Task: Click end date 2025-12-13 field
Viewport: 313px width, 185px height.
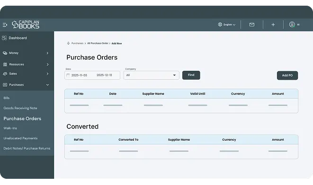Action: coord(104,75)
